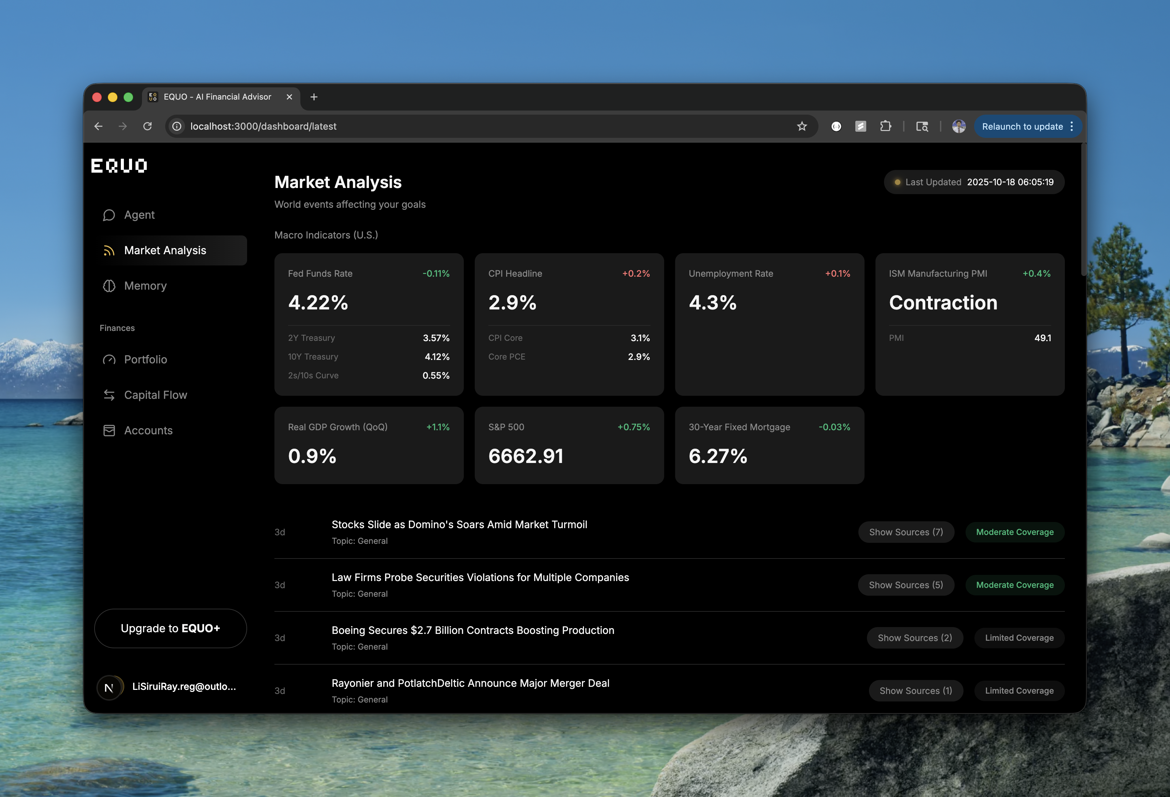1170x797 pixels.
Task: Open the Chrome three-dot menu beside Relaunch
Action: tap(1071, 126)
